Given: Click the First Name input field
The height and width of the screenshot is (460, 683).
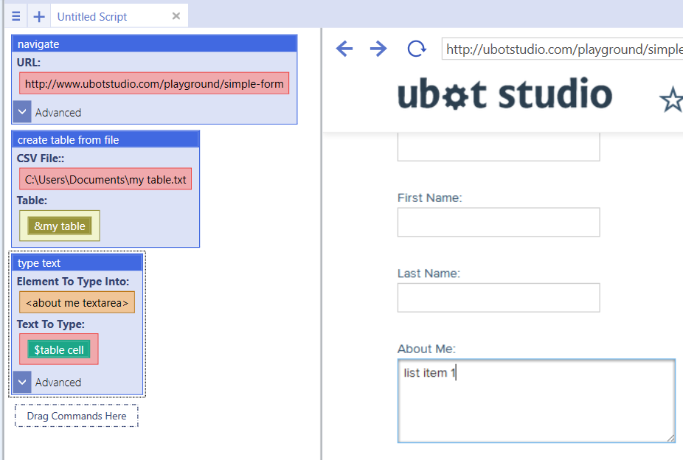Looking at the screenshot, I should pos(499,222).
